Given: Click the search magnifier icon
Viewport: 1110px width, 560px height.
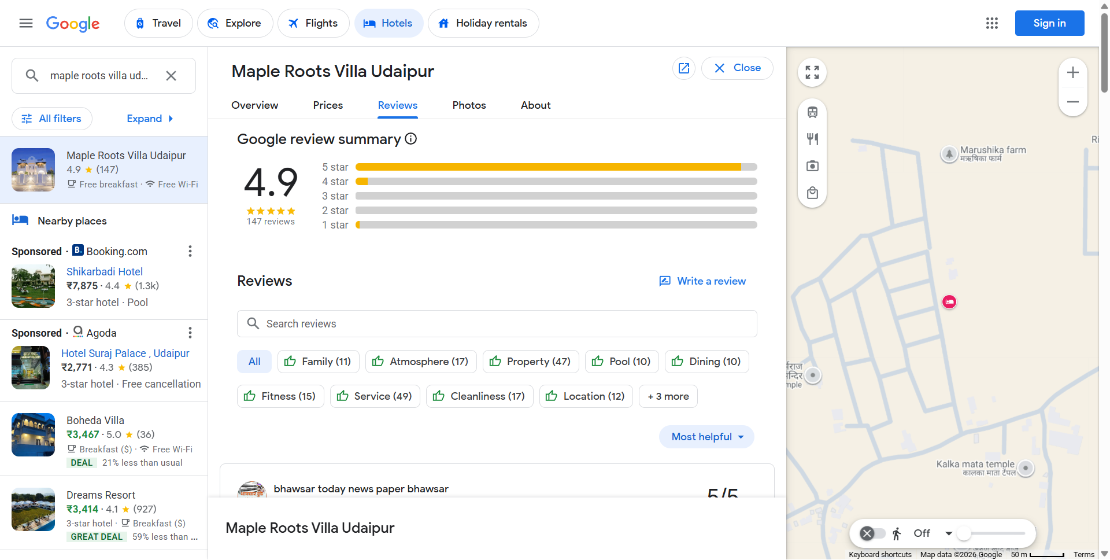Looking at the screenshot, I should click(32, 76).
